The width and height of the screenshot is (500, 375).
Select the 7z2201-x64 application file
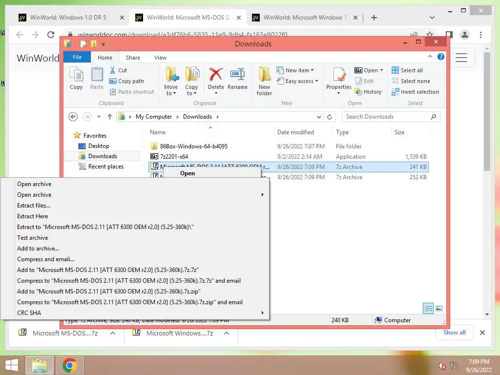point(174,157)
